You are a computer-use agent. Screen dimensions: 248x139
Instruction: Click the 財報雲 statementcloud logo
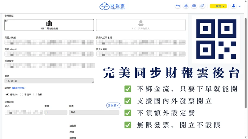click(x=112, y=6)
